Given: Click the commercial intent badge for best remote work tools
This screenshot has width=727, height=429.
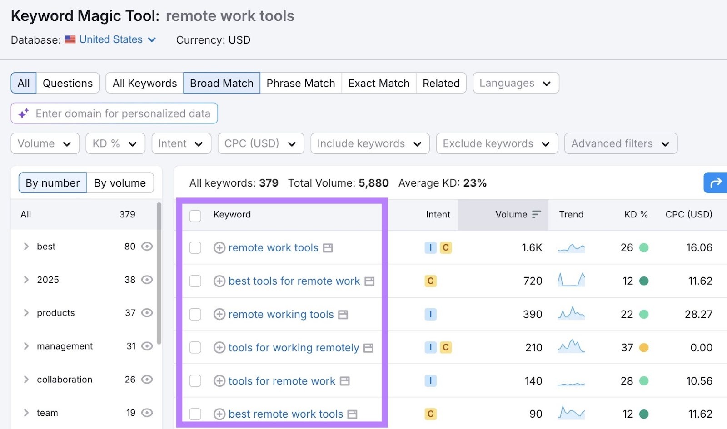Looking at the screenshot, I should point(430,414).
